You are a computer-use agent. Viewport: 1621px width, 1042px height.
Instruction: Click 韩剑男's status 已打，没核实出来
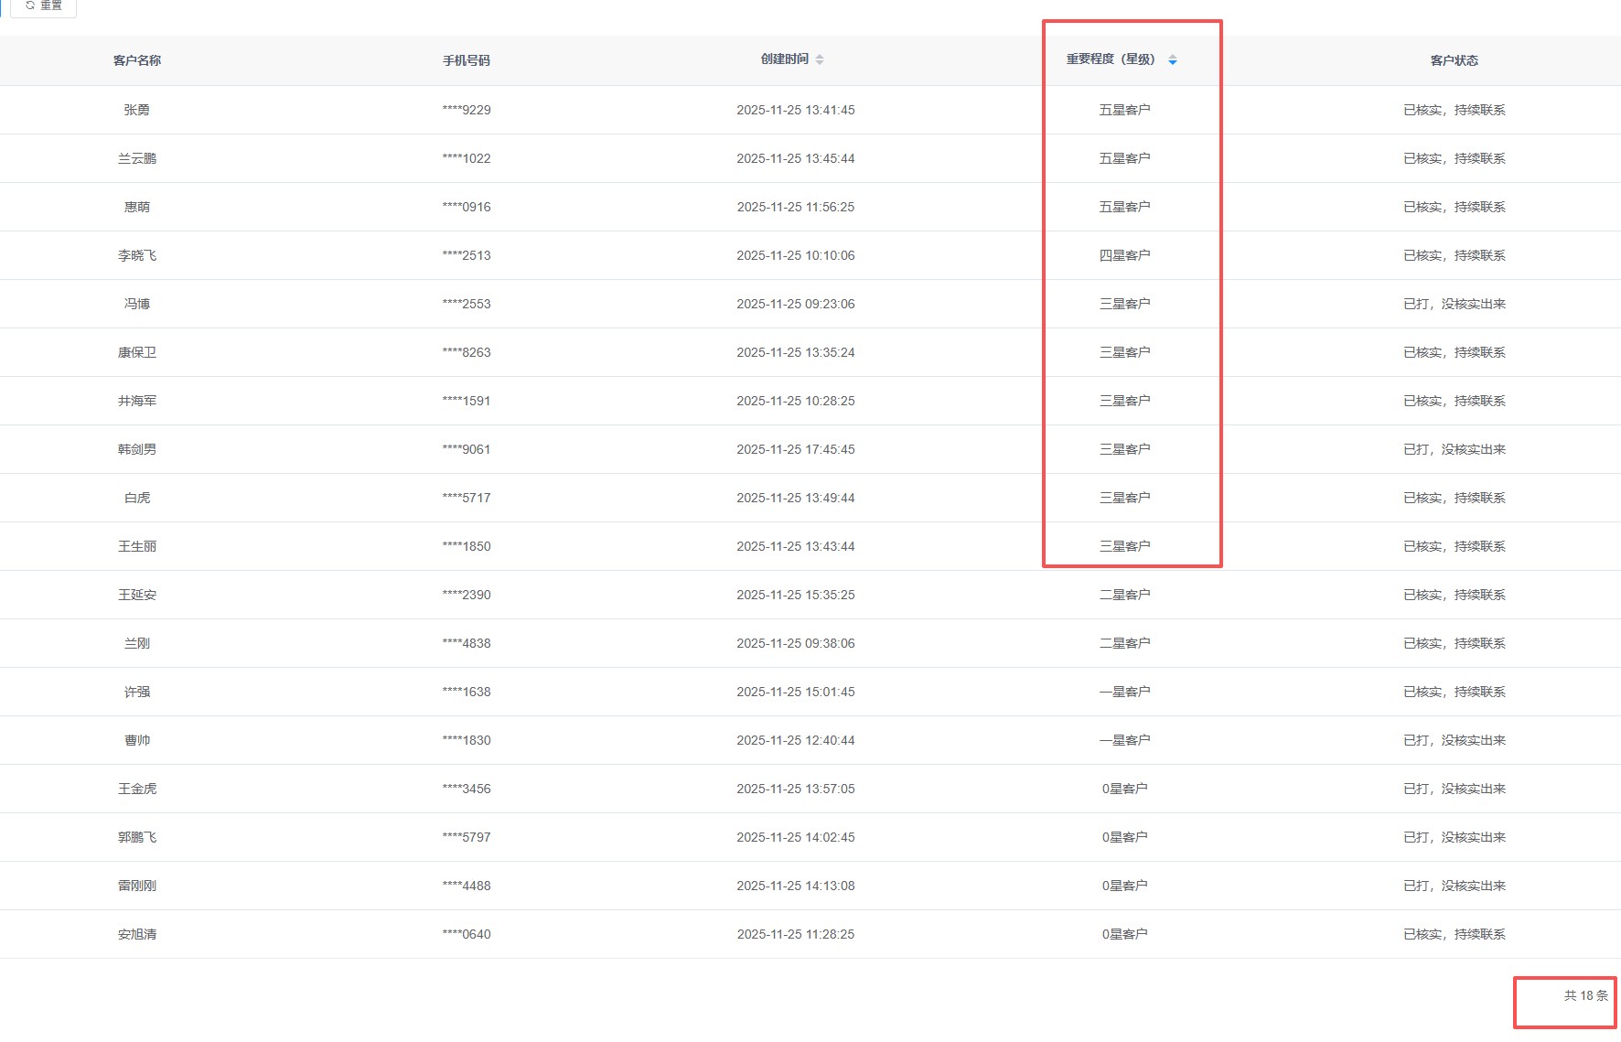tap(1455, 449)
